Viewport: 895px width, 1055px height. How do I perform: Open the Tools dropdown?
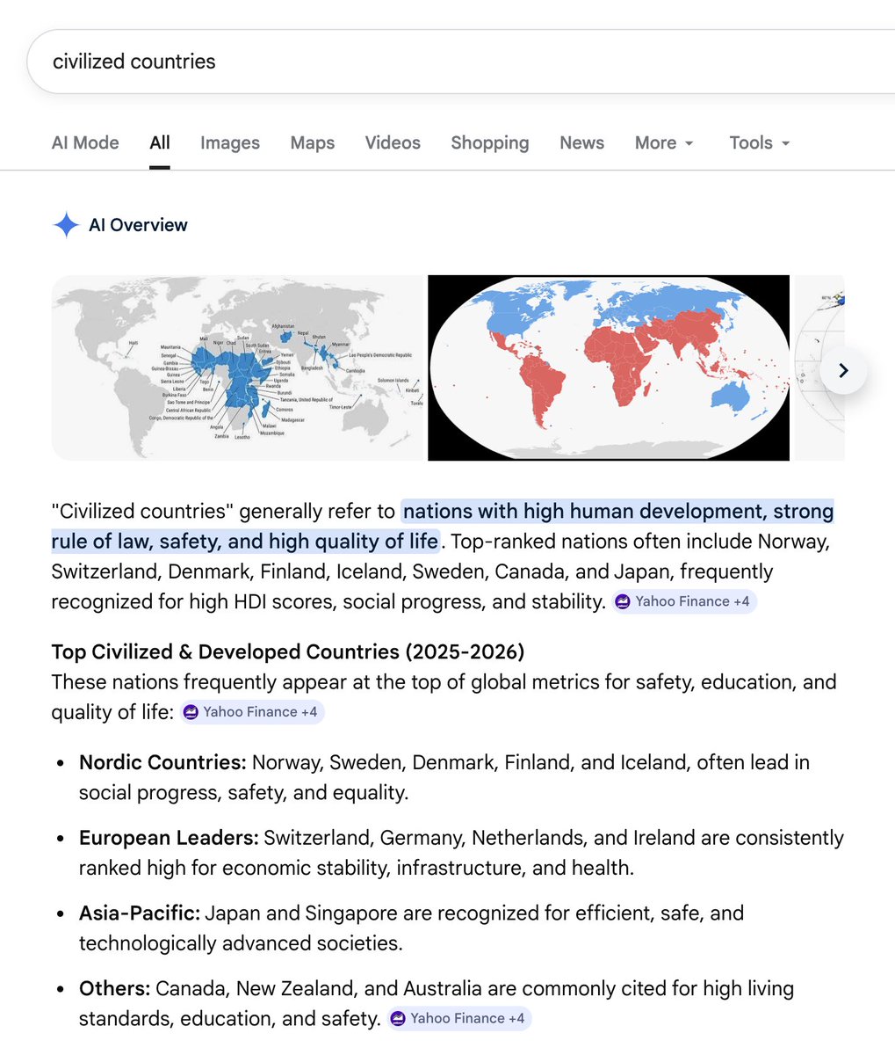[760, 143]
